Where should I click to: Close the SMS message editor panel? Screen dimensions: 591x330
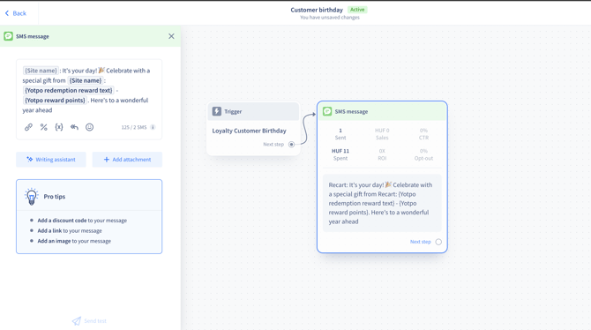(171, 36)
